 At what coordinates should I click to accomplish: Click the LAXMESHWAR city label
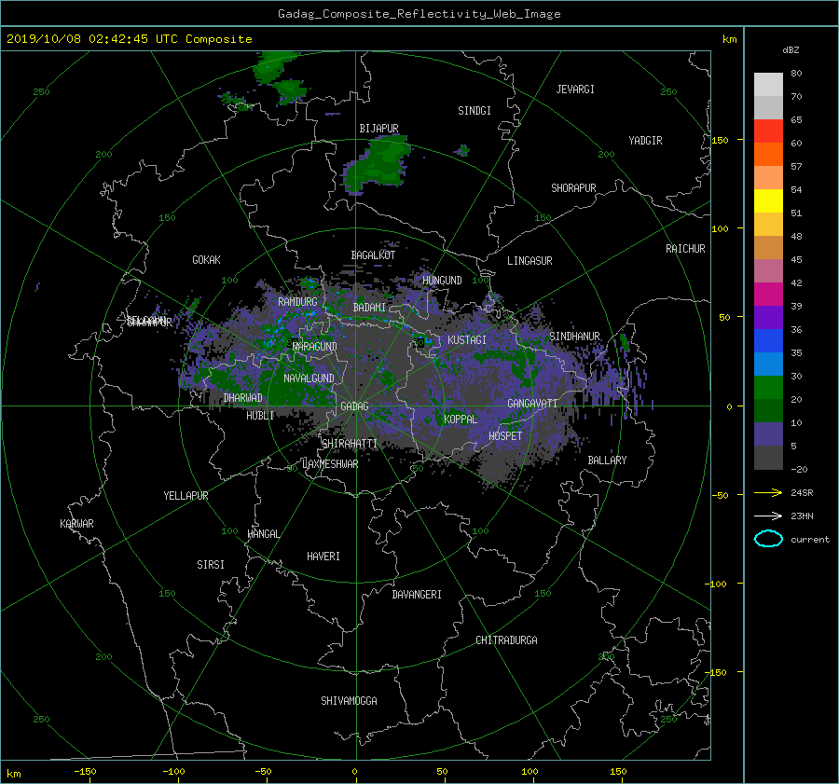[x=330, y=464]
